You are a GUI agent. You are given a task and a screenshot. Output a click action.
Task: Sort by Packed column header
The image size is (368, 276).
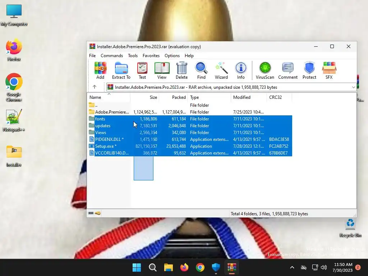pos(174,97)
